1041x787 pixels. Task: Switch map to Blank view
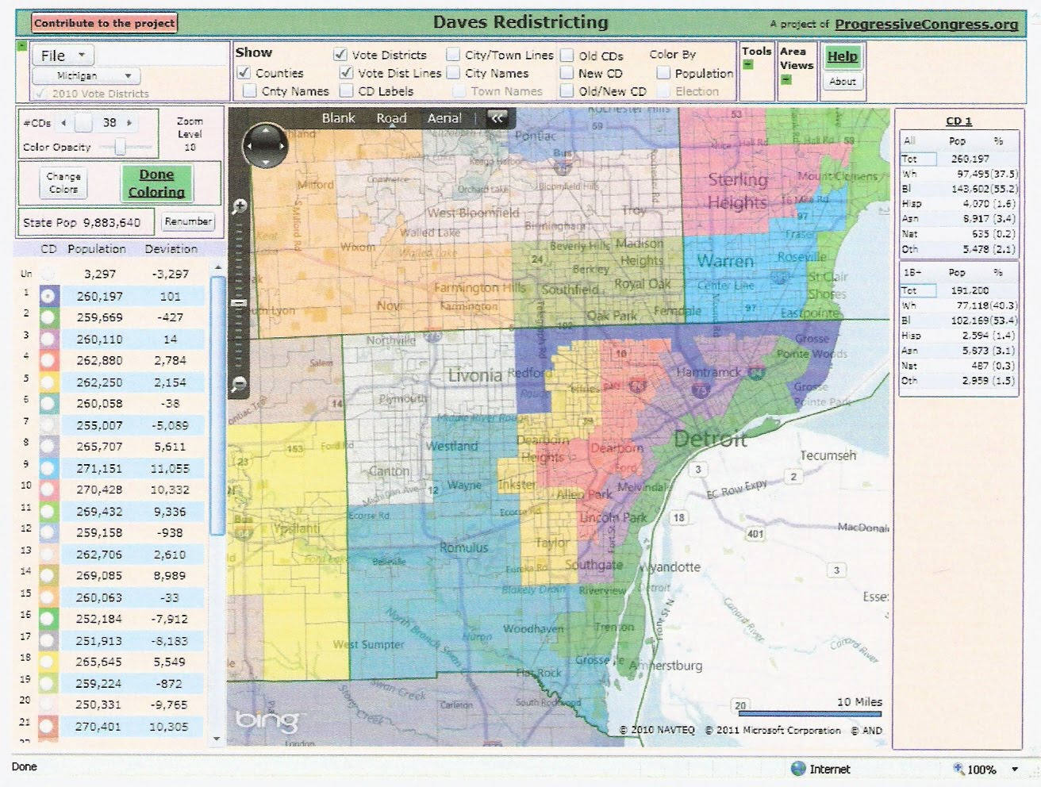pyautogui.click(x=338, y=118)
